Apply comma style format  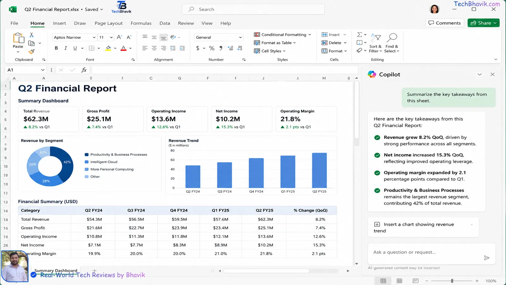pyautogui.click(x=221, y=48)
